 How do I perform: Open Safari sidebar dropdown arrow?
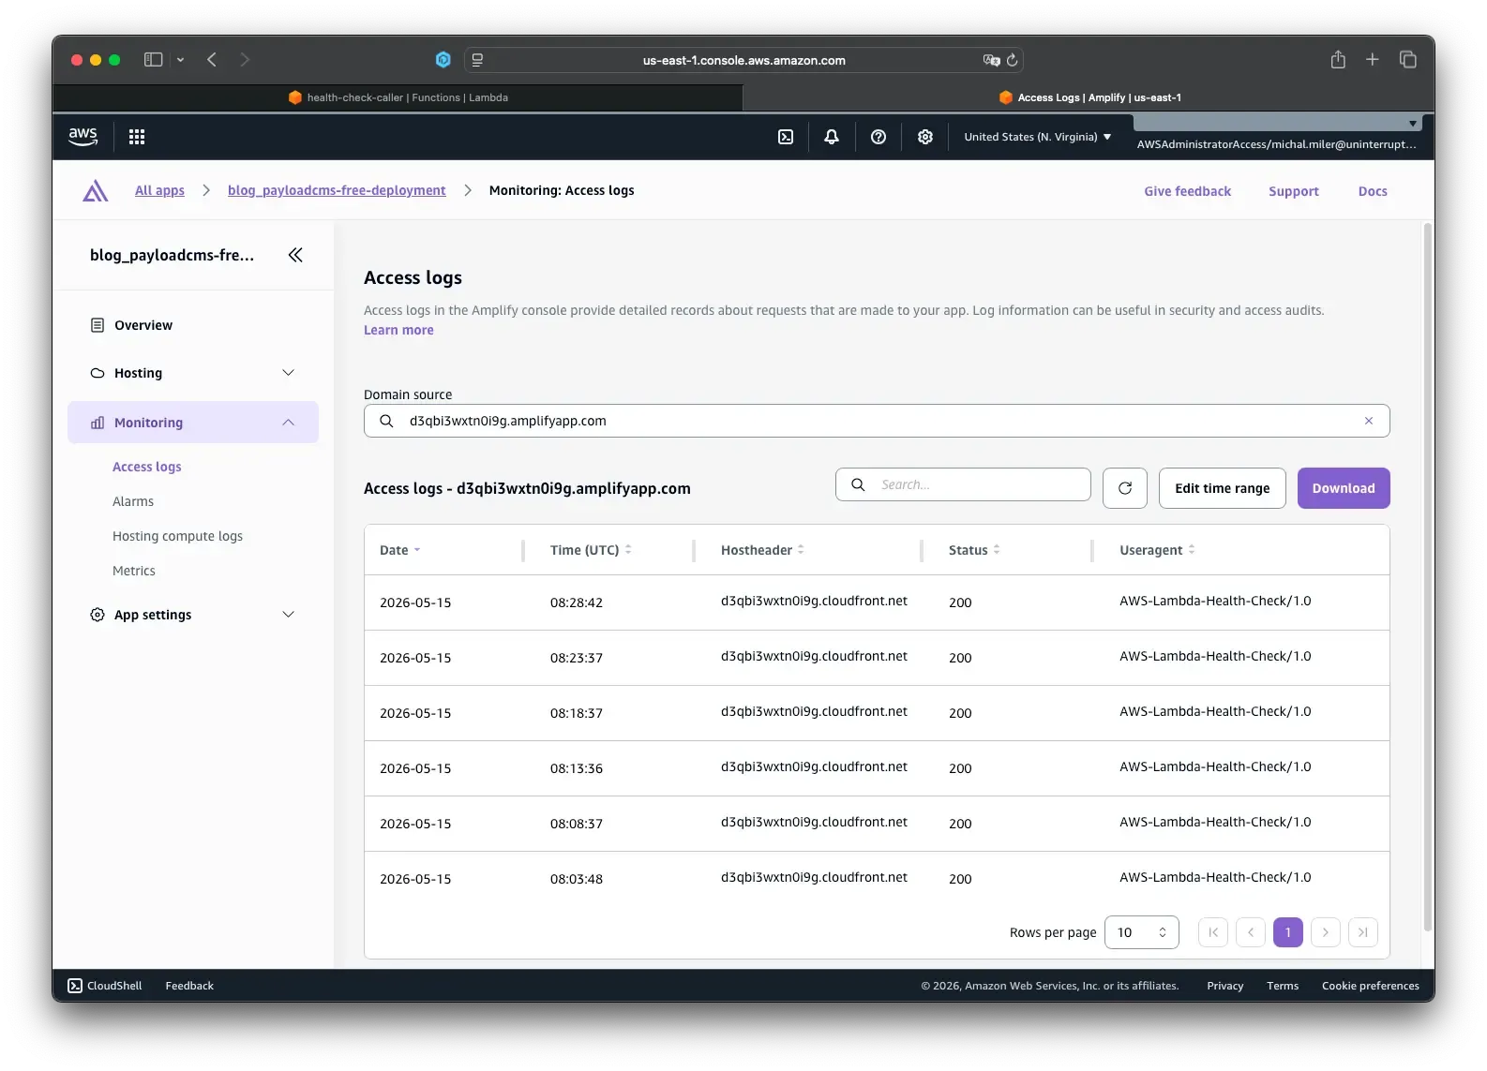pos(180,60)
